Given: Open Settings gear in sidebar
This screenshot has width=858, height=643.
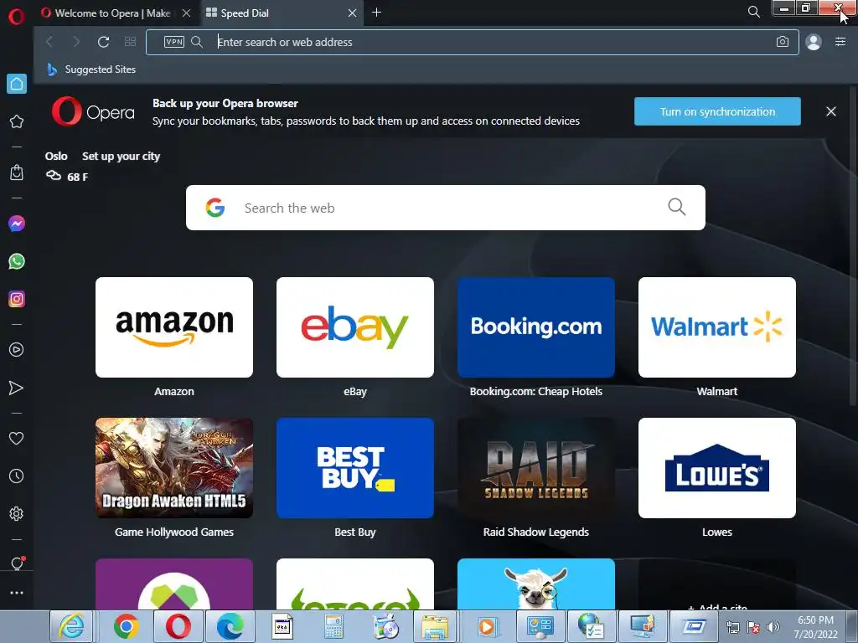Looking at the screenshot, I should click(17, 514).
